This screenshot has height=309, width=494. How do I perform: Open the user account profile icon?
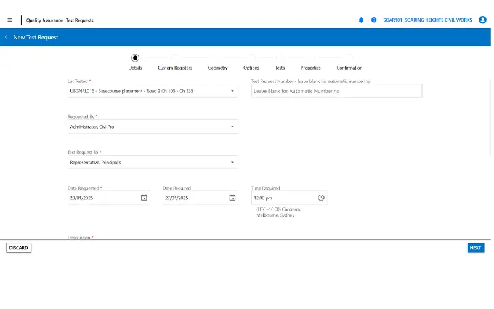tap(482, 20)
